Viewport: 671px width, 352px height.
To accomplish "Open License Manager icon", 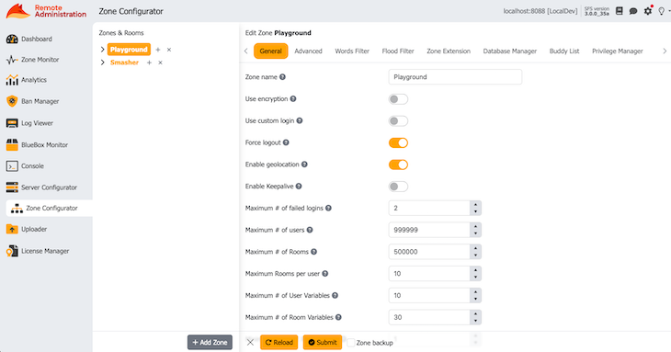I will click(x=12, y=251).
